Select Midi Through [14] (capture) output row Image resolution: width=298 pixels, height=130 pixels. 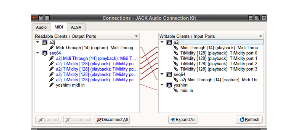97,48
